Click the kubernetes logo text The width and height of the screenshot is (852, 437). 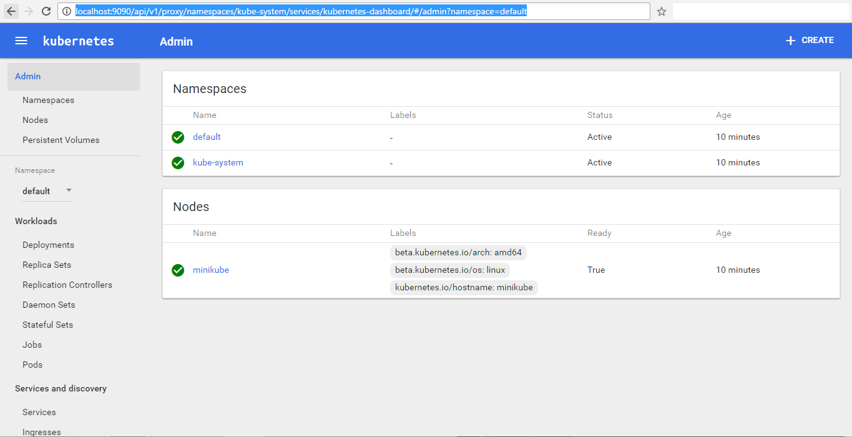[79, 41]
